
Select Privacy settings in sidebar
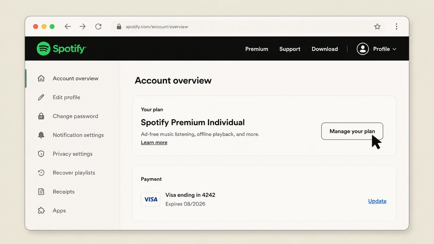pyautogui.click(x=72, y=154)
